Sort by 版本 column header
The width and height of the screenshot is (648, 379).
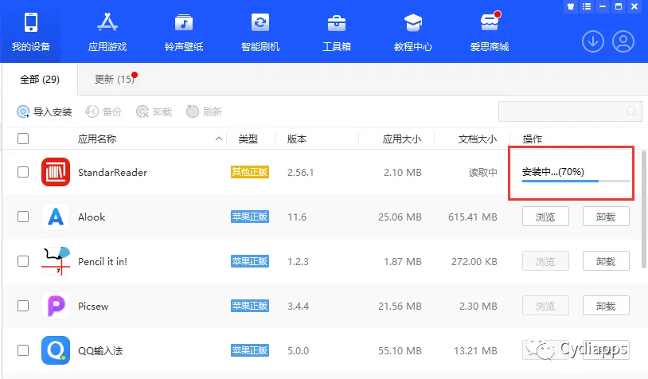point(297,139)
